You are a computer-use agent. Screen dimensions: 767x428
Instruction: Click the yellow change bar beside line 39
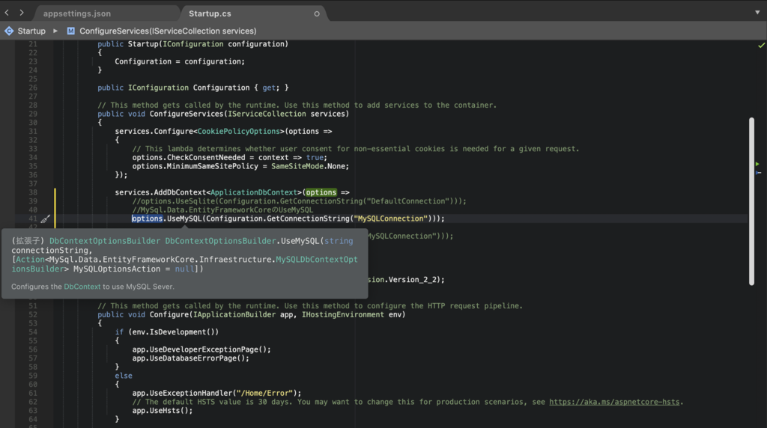pyautogui.click(x=55, y=201)
